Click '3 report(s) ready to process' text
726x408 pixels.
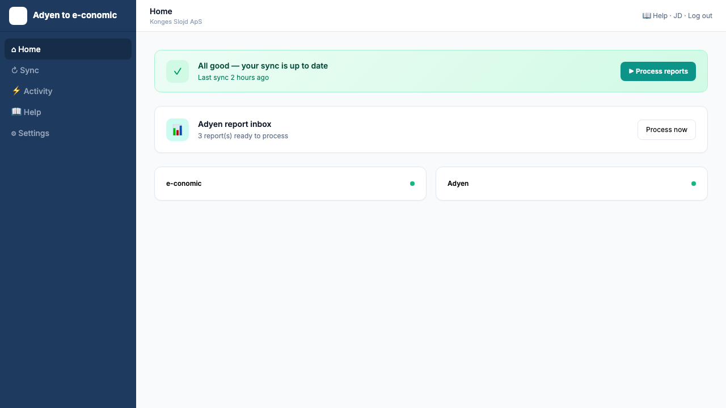point(243,136)
